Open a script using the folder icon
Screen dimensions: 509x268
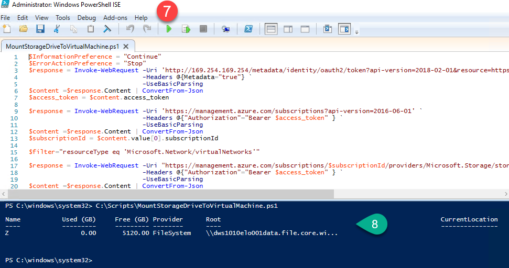[x=24, y=29]
